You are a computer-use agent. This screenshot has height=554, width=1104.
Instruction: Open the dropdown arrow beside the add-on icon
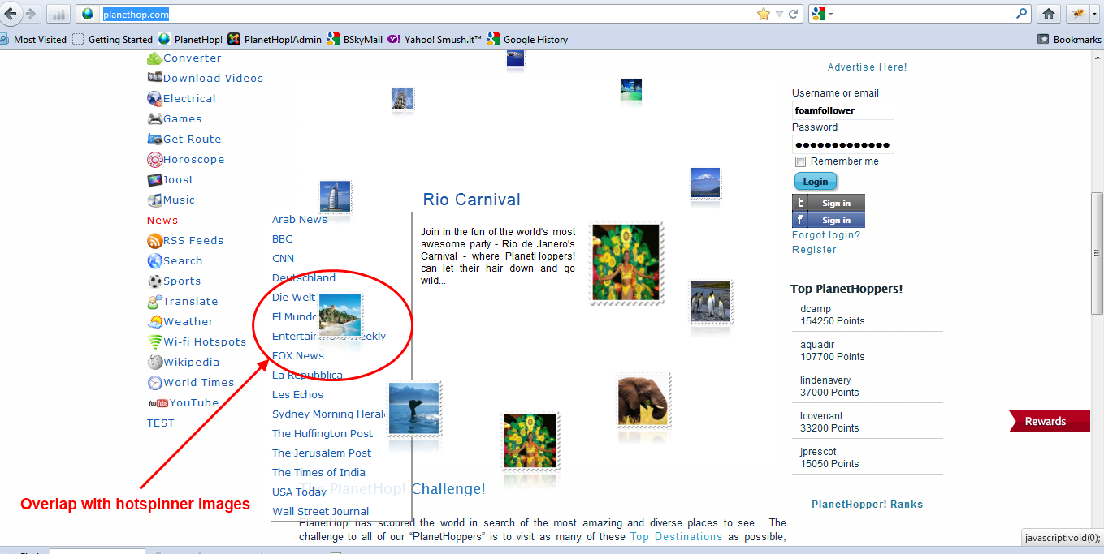pos(1093,14)
